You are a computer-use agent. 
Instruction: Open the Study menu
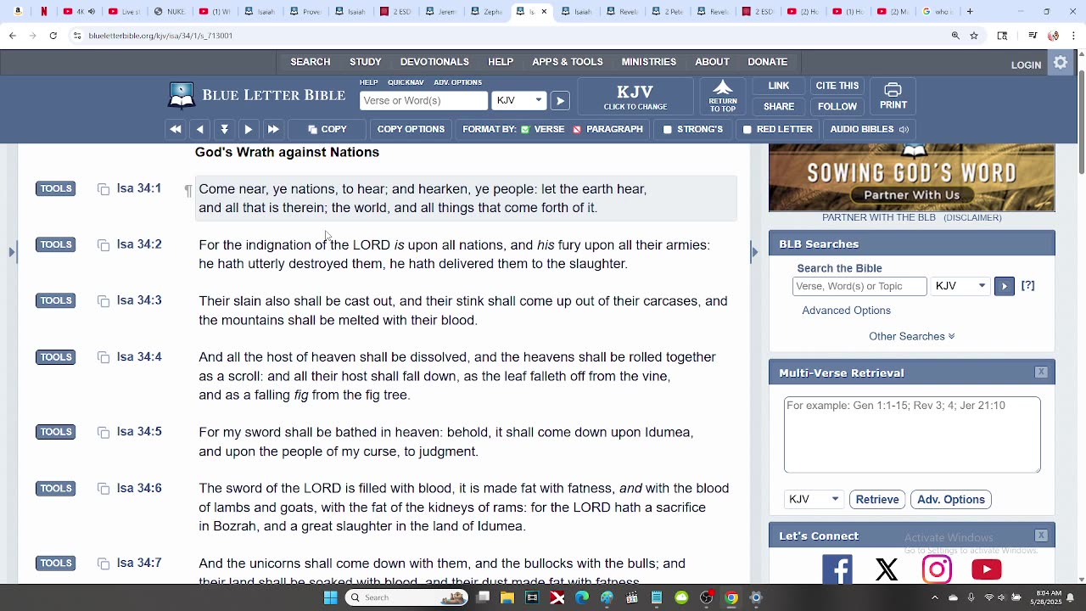pos(366,62)
